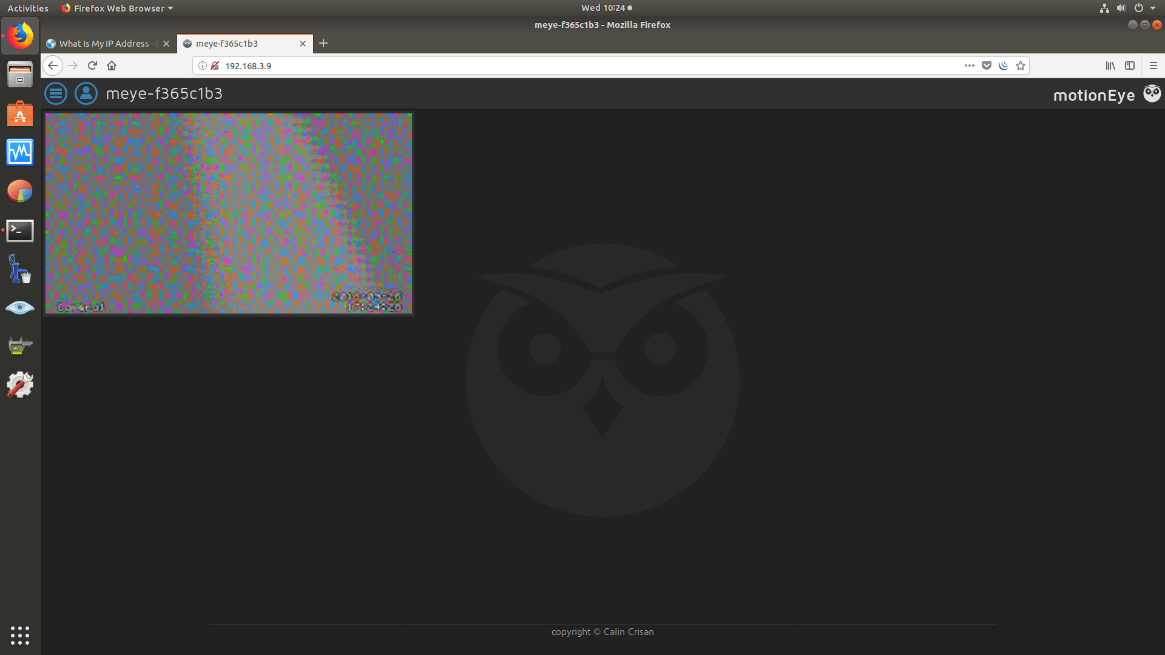
Task: Go back to the previous page
Action: 53,65
